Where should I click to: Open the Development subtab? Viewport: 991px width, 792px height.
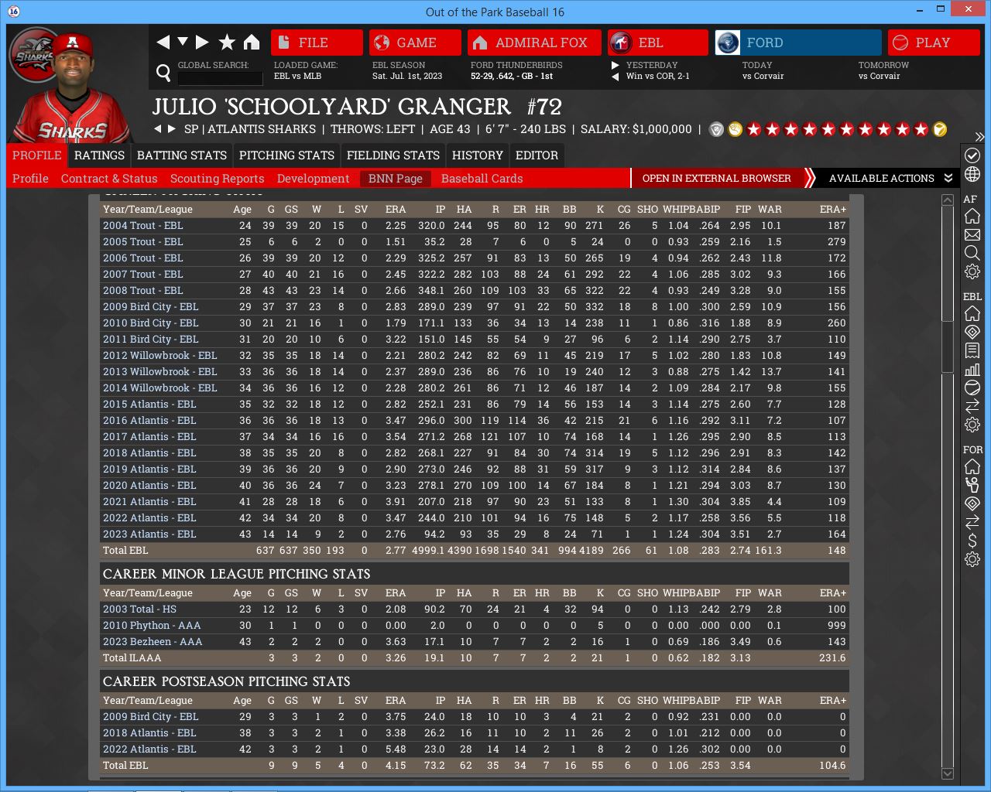tap(314, 179)
